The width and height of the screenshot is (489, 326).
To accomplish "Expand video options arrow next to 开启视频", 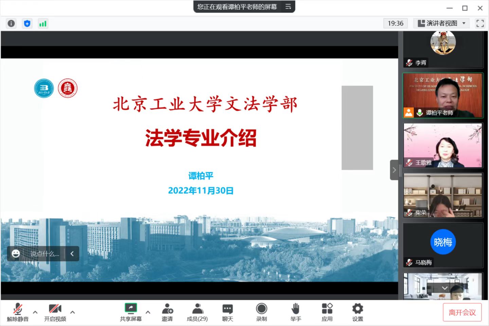I will coord(72,312).
